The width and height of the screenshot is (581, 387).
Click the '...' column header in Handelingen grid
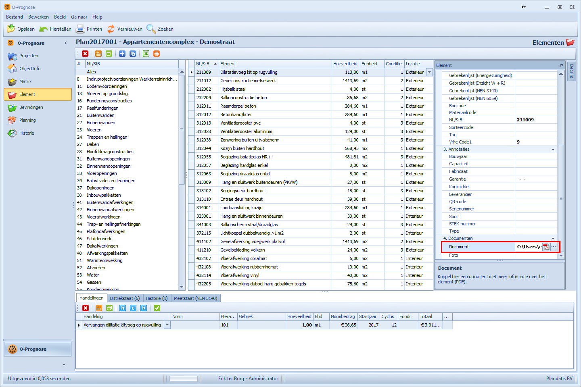447,316
